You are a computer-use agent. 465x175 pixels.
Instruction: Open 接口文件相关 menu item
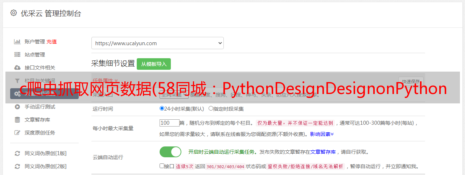tap(40, 68)
